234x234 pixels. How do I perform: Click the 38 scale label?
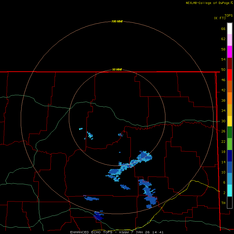coord(223,101)
